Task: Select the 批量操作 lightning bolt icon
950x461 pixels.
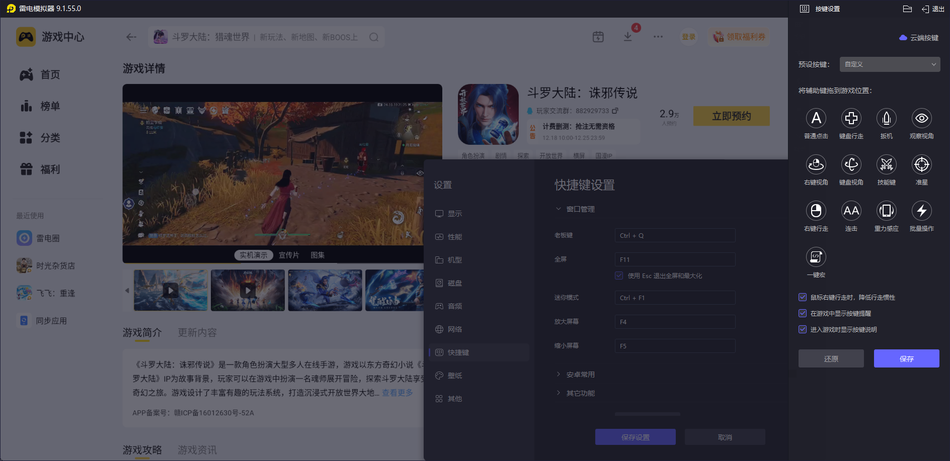Action: 921,211
